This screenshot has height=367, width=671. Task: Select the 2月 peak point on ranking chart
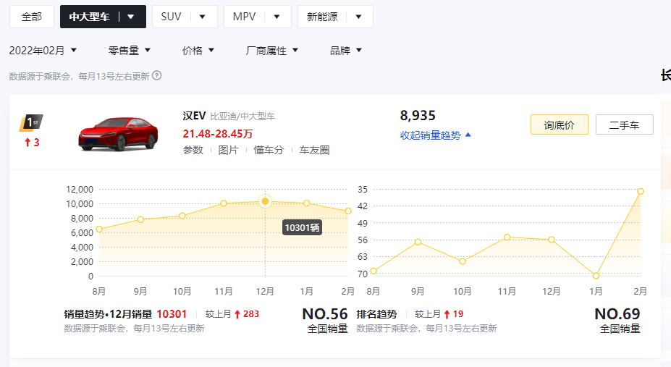coord(640,191)
